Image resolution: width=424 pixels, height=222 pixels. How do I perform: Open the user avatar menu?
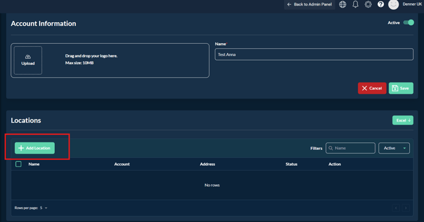(393, 4)
